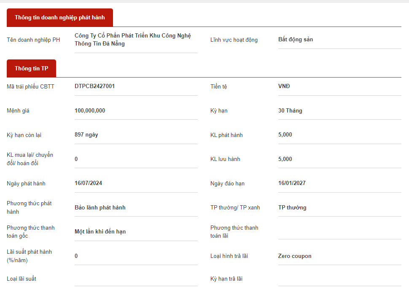
Task: Open the Thông tin doanh nghiệp phát hành tab
Action: [59, 18]
